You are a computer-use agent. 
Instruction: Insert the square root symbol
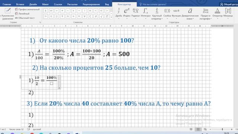coord(101,16)
